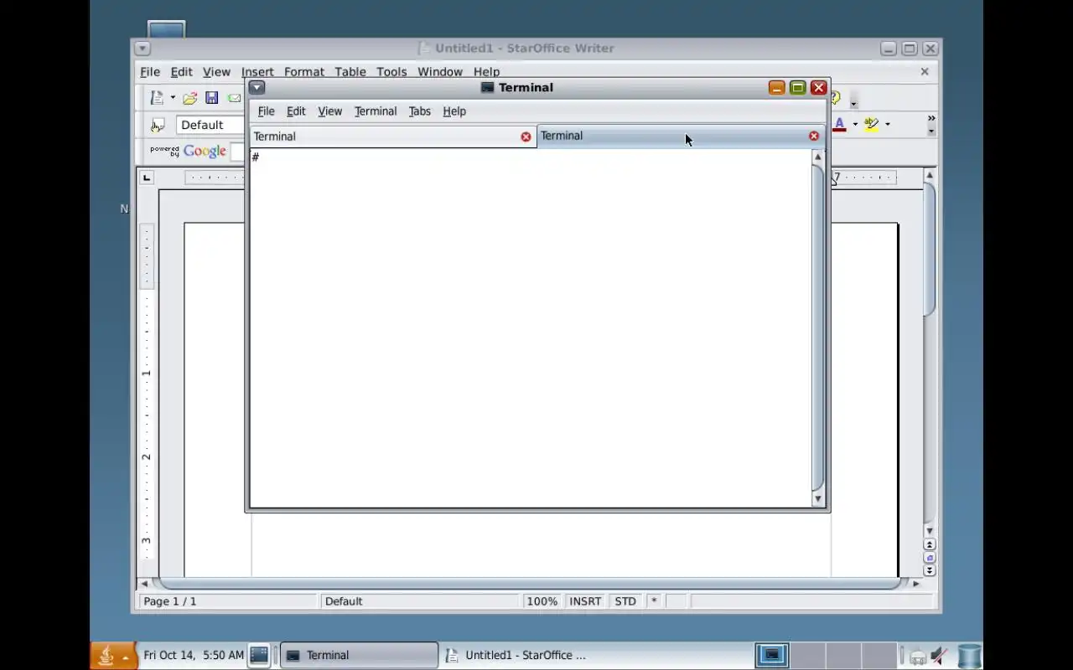Click the Writer vertical scrollbar down arrow

tap(929, 531)
